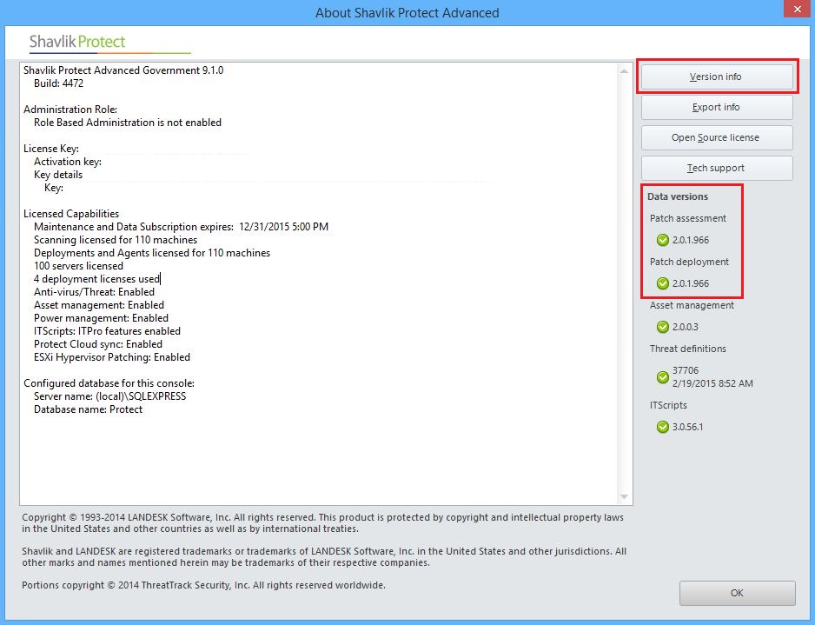Click the About Shavlik Protect Advanced title bar
The width and height of the screenshot is (815, 625).
point(407,13)
